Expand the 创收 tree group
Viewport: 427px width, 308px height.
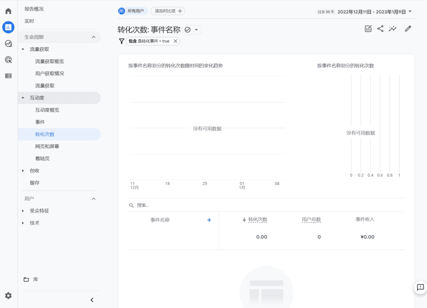pyautogui.click(x=23, y=171)
